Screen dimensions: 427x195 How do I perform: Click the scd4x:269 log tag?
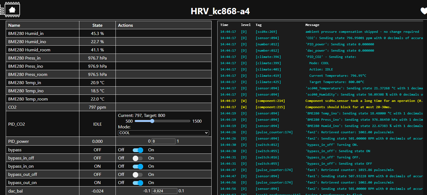point(266,32)
